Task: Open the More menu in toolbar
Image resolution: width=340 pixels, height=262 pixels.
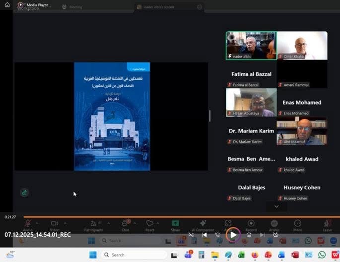Action: coord(297,224)
